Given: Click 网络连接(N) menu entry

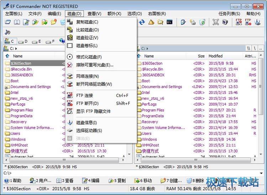Looking at the screenshot, I should (x=87, y=76).
